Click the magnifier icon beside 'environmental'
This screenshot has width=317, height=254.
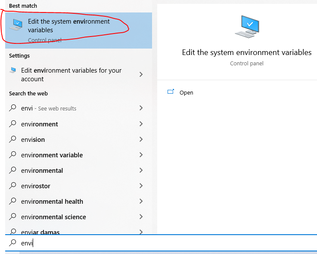pos(12,170)
